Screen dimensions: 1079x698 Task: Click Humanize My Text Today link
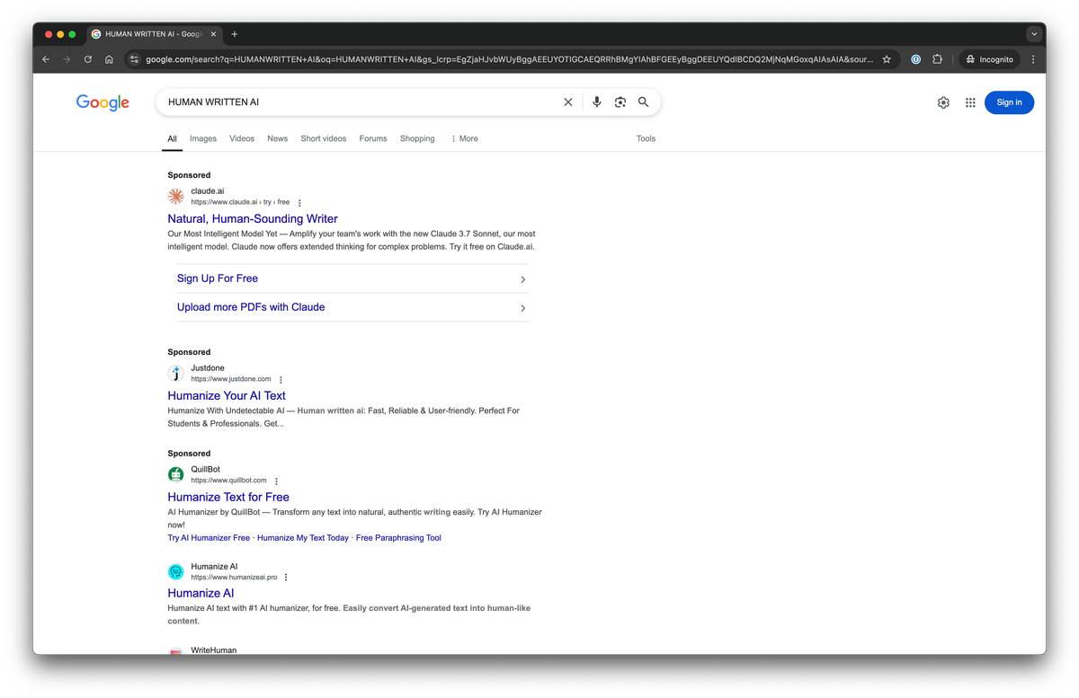click(x=303, y=538)
